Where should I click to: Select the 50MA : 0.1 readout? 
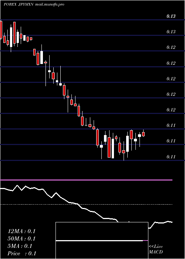(21, 239)
